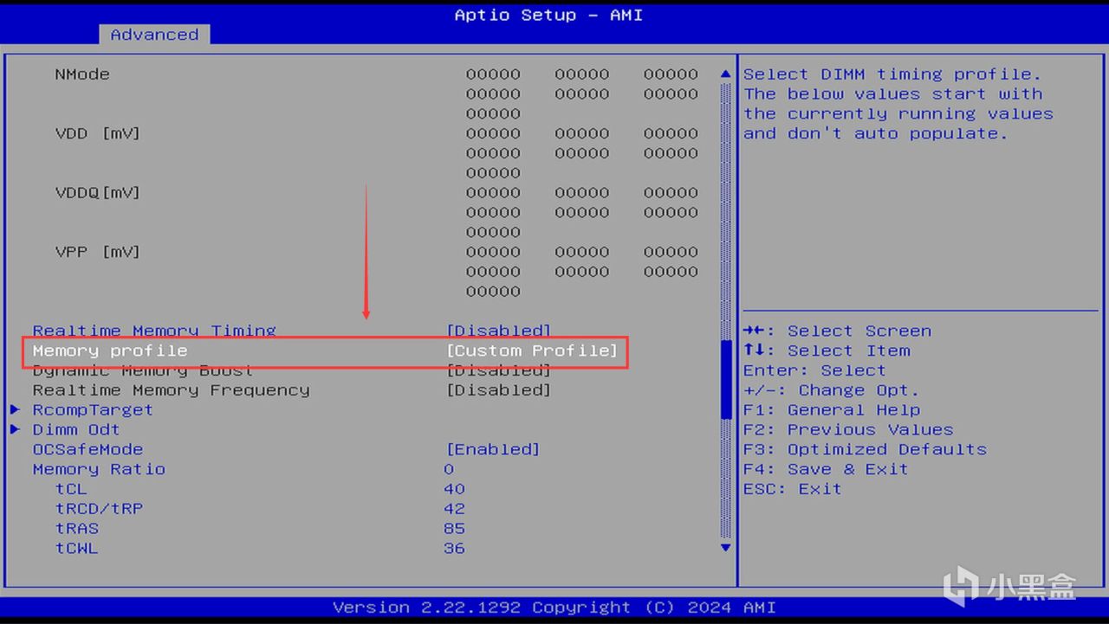1109x624 pixels.
Task: Switch to the Advanced tab
Action: (x=154, y=35)
